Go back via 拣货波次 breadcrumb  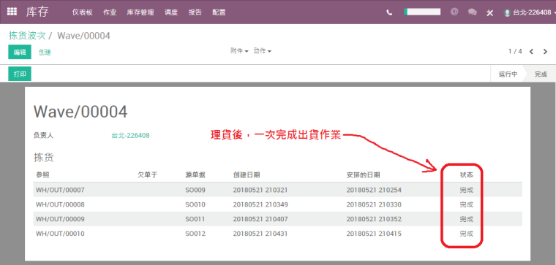27,35
